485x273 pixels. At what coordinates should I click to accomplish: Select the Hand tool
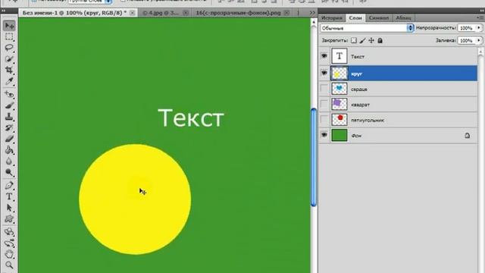[9, 254]
